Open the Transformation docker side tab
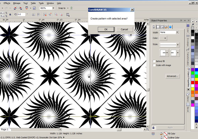Image resolution: width=198 pixels, height=139 pixels. coord(188,57)
